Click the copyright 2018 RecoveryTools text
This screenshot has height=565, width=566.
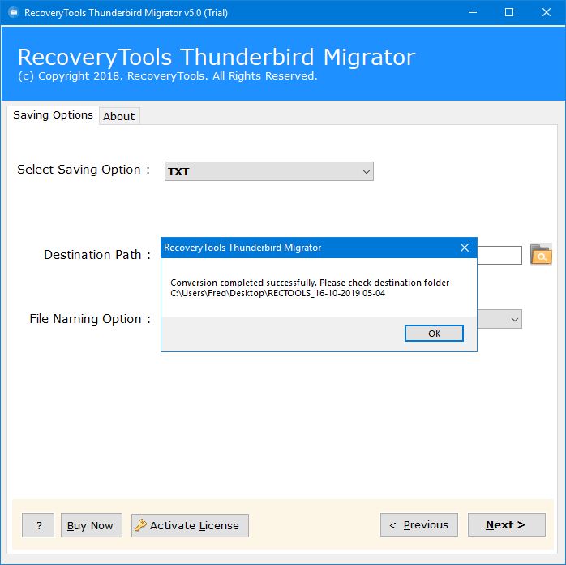[x=168, y=76]
